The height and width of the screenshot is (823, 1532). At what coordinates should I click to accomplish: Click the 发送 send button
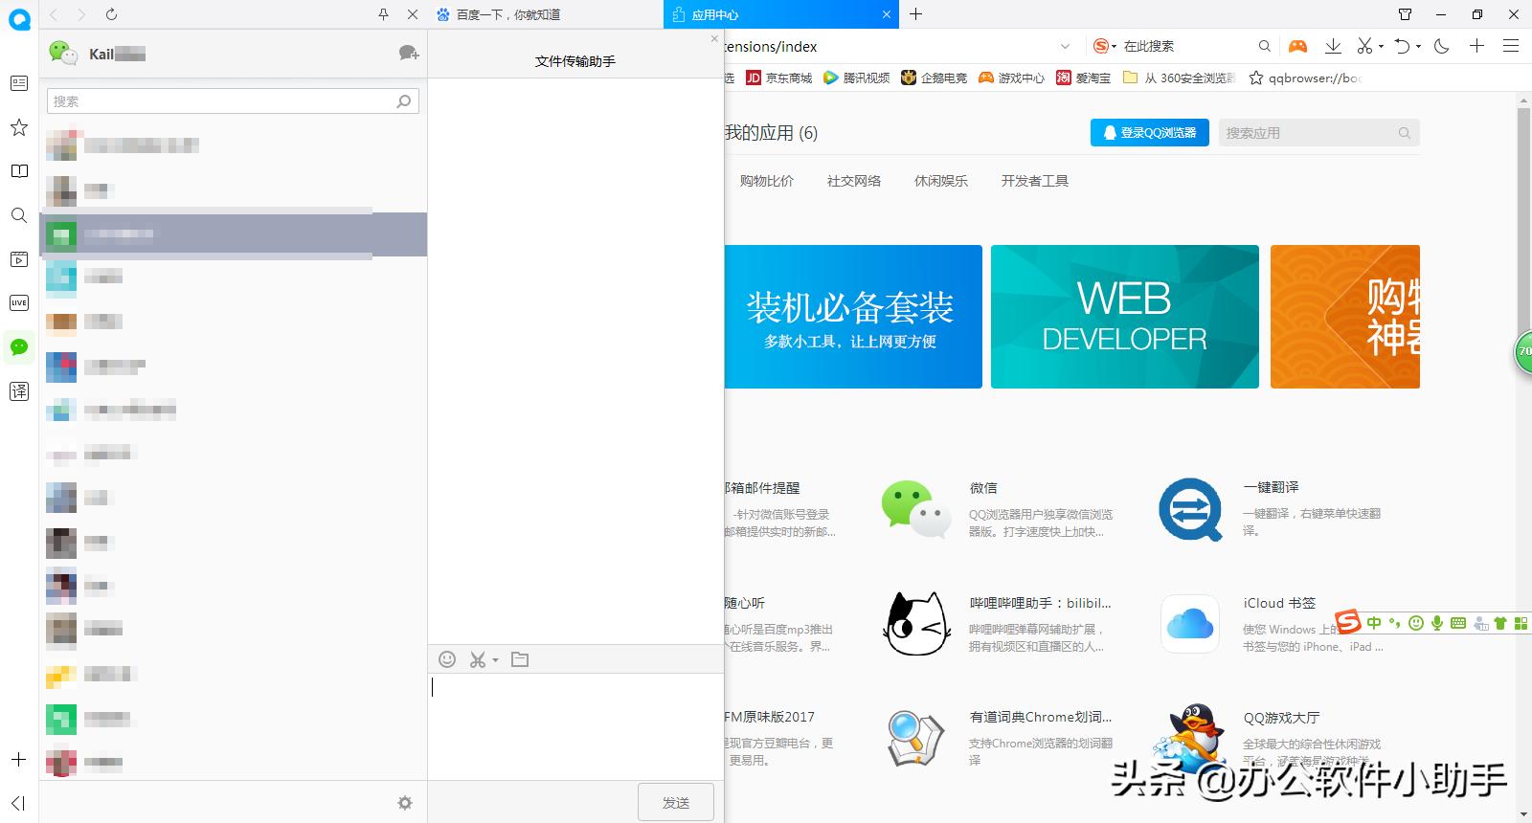[676, 802]
